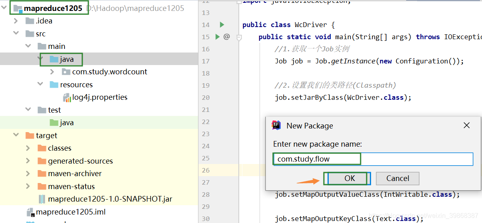Collapse the mapreduce1205 project root
Image resolution: width=482 pixels, height=223 pixels.
point(4,8)
